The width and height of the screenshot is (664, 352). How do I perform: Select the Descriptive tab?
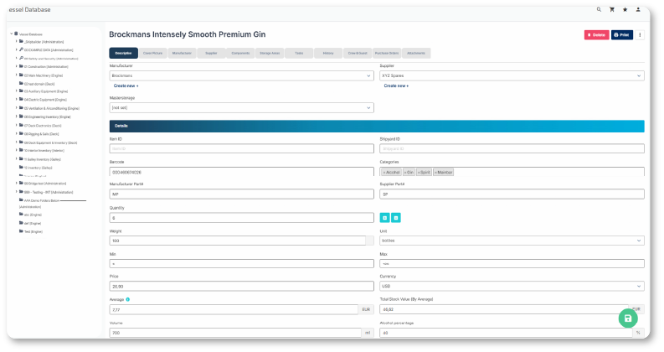(123, 53)
